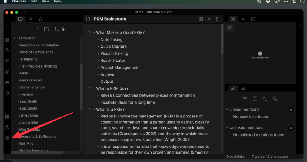The image size is (307, 162).
Task: Open graph view from left ribbon
Action: click(x=7, y=51)
